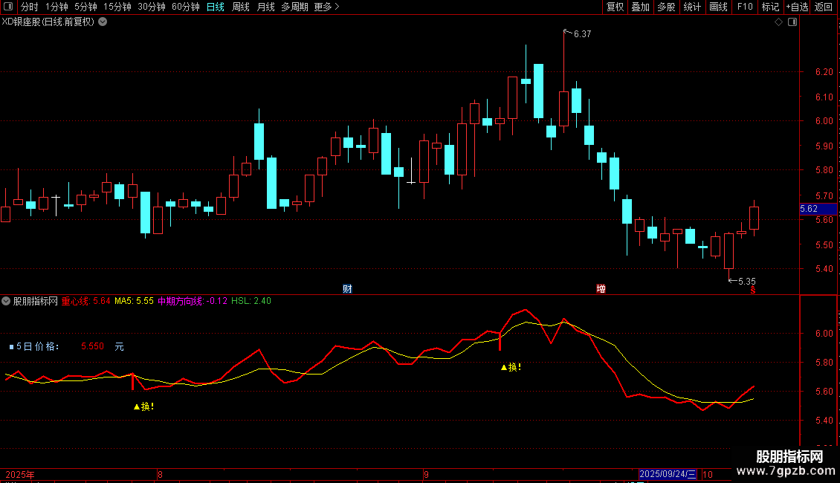The image size is (840, 483).
Task: Expand the 股朋指标网 indicator menu arrow
Action: [x=6, y=302]
